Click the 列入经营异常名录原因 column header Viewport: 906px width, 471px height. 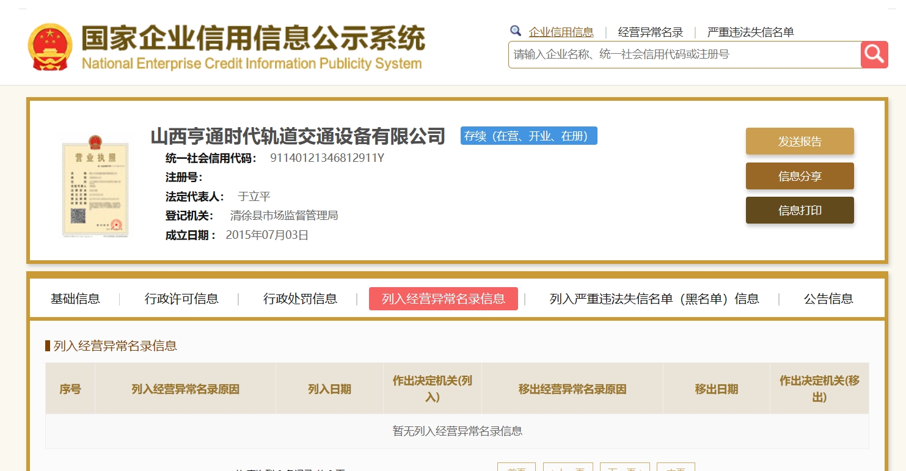point(185,389)
